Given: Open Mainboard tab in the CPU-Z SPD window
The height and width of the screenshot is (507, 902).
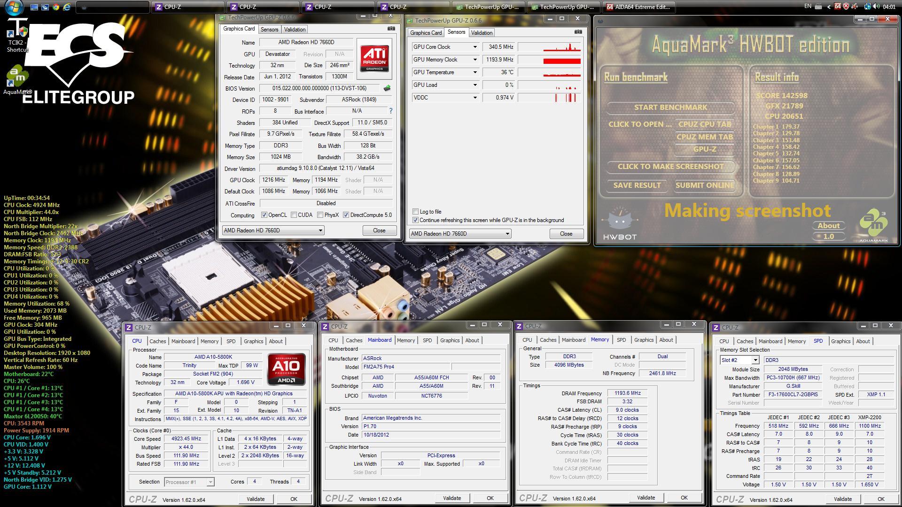Looking at the screenshot, I should tap(770, 341).
